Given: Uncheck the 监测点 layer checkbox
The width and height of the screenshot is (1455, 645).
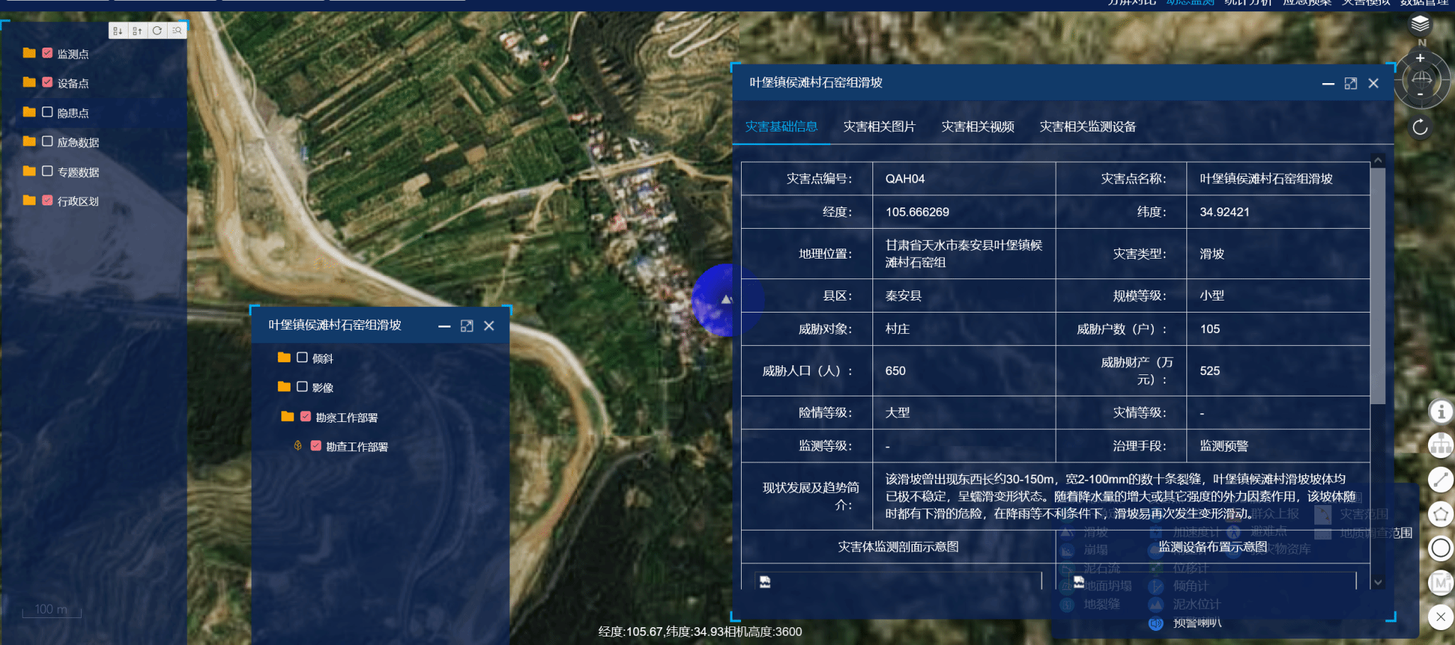Looking at the screenshot, I should pos(48,53).
